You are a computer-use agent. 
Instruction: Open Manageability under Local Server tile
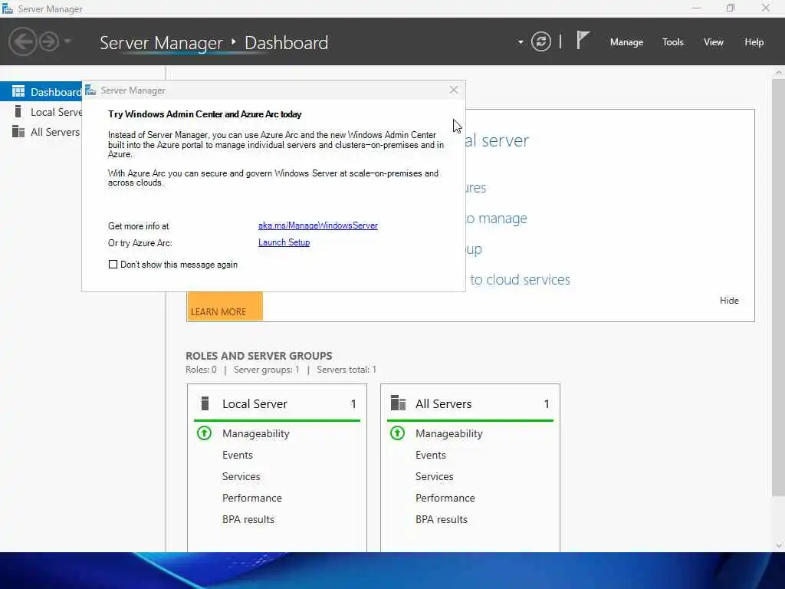click(x=256, y=434)
